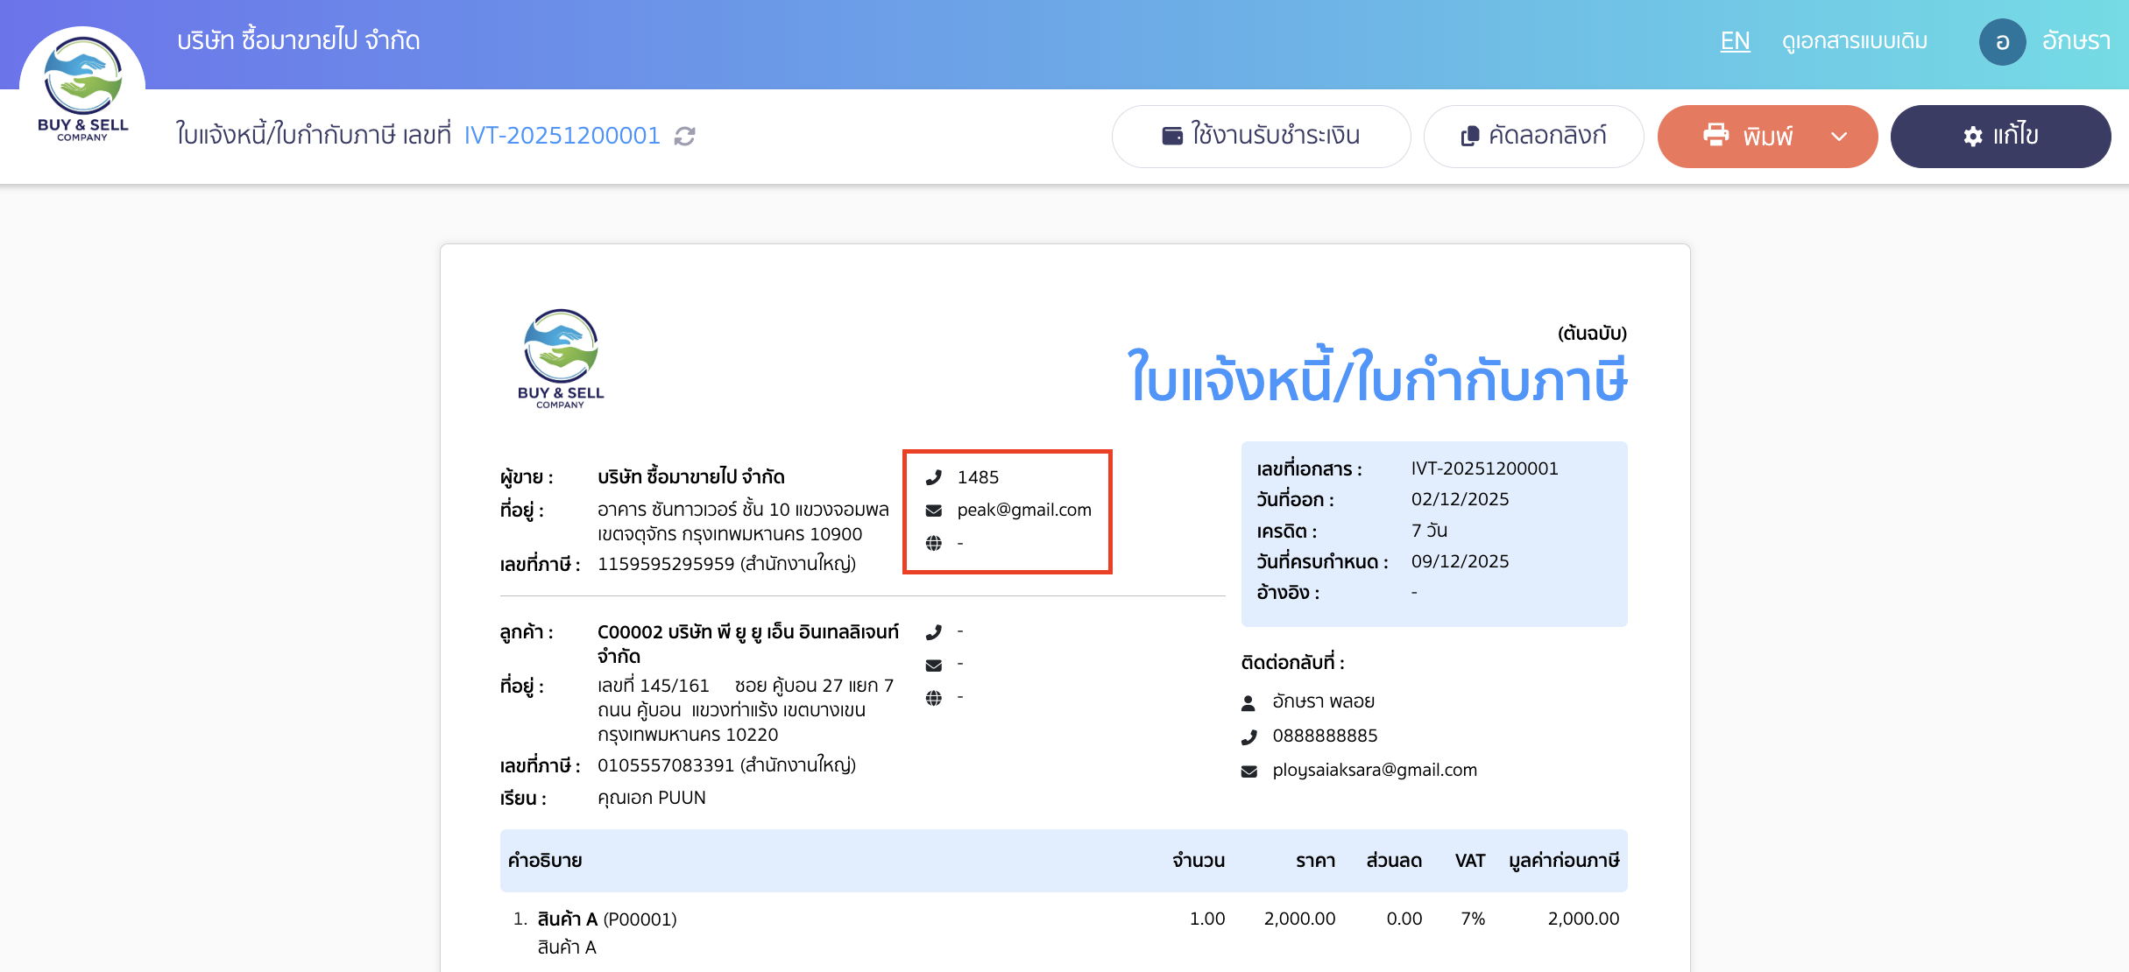Click the phone icon beside 0888888885

[1248, 736]
